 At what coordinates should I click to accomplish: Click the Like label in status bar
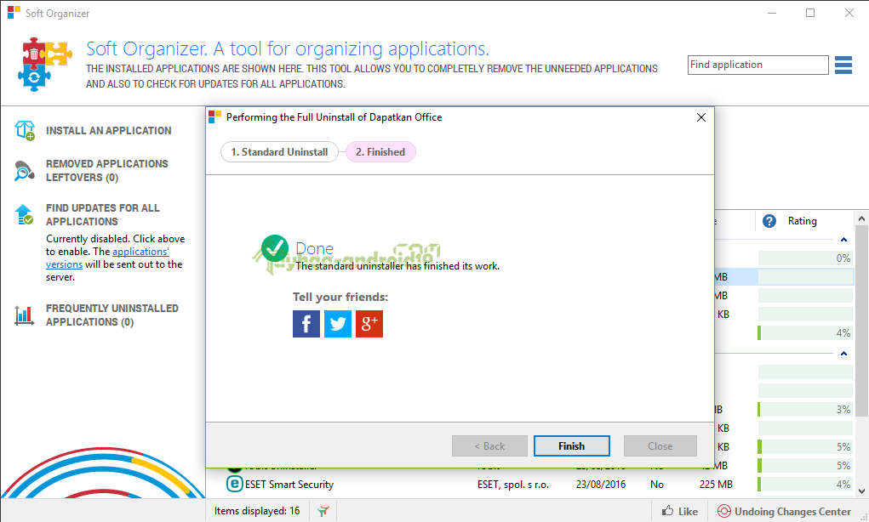688,512
